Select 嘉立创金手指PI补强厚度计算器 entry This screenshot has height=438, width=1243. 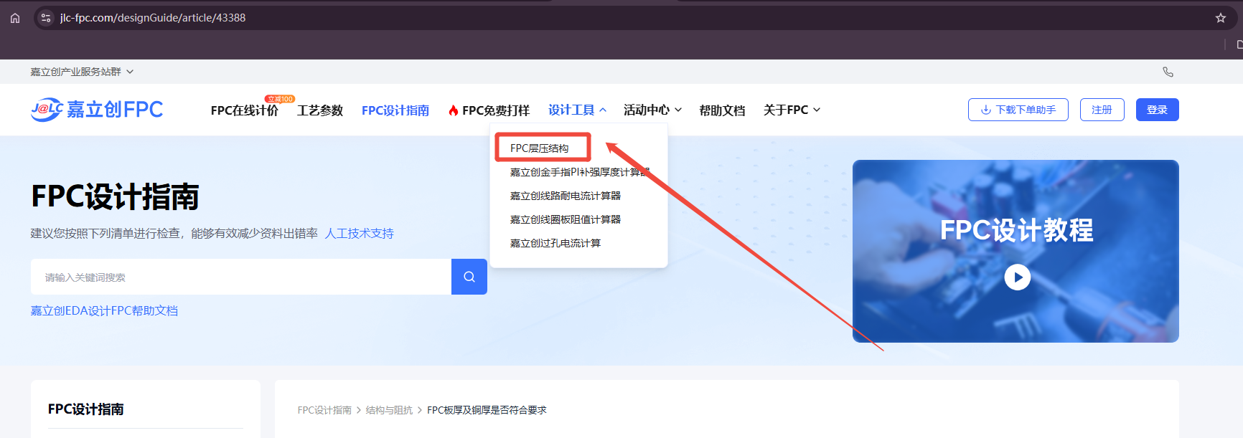[x=579, y=172]
